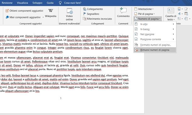Click the 'Posizione corrente' menu icon
Image resolution: width=192 pixels, height=115 pixels.
pos(136,39)
